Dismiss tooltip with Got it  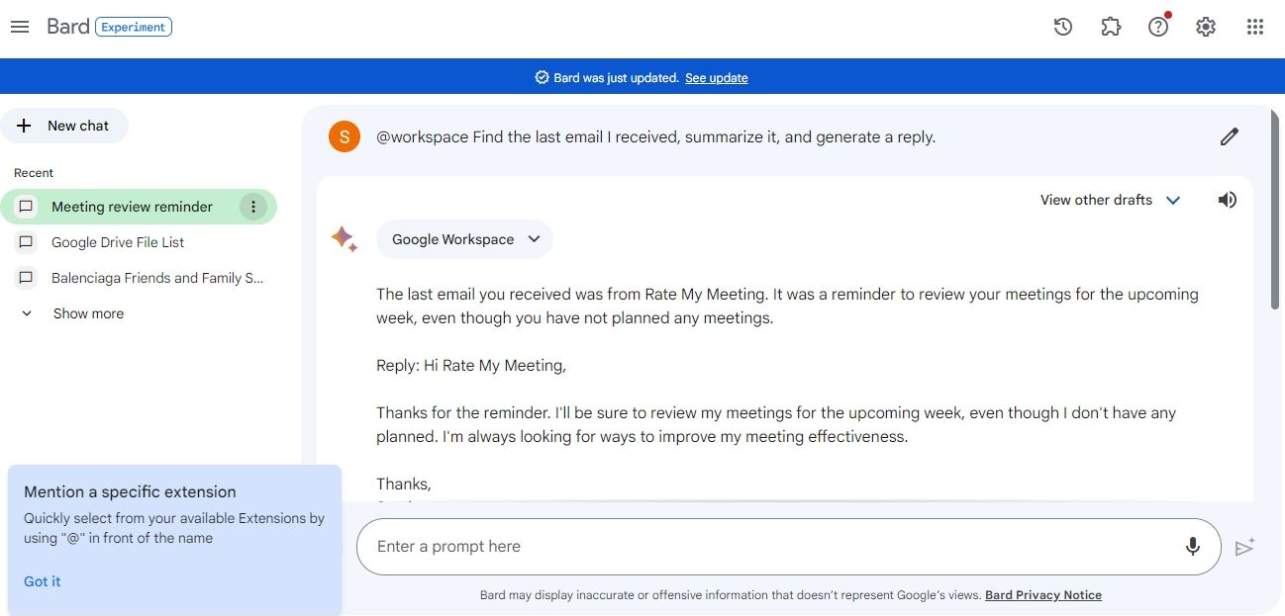(43, 581)
